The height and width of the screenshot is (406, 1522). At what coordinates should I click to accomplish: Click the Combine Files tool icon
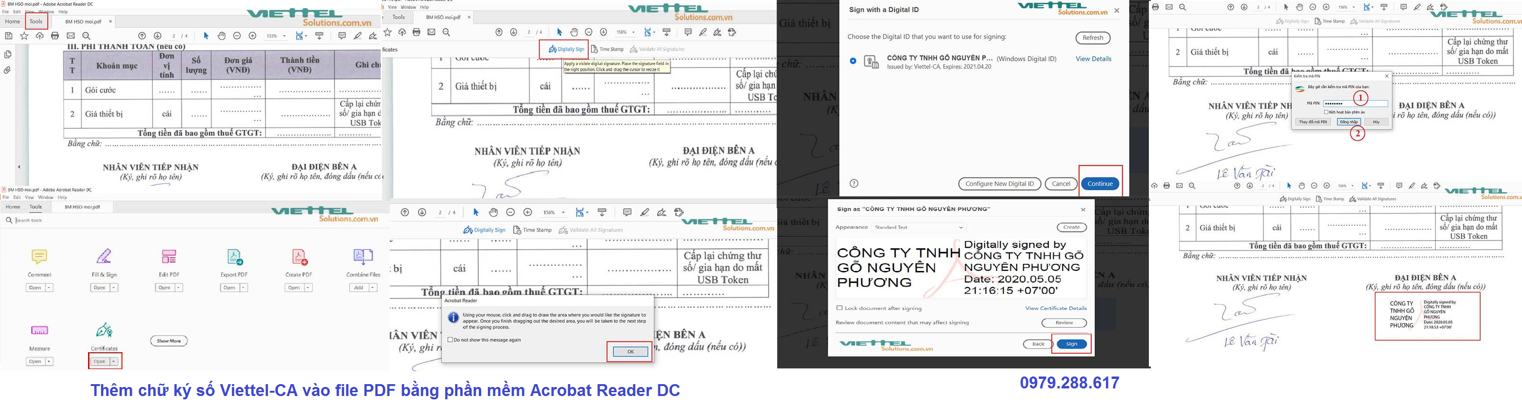(x=363, y=256)
